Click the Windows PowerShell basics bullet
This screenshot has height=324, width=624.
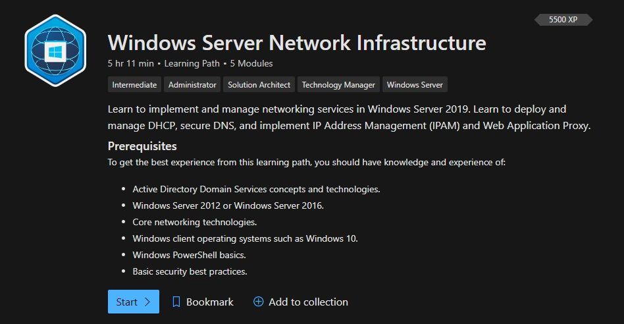pos(189,255)
